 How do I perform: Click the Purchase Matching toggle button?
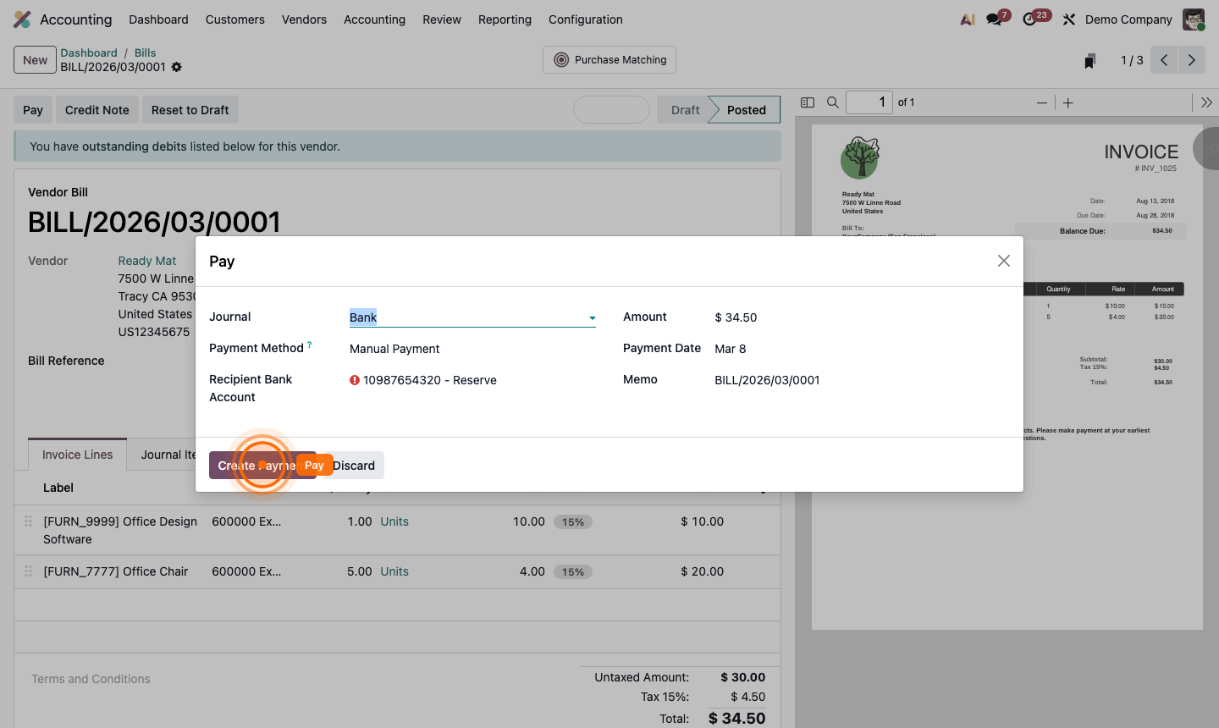609,59
